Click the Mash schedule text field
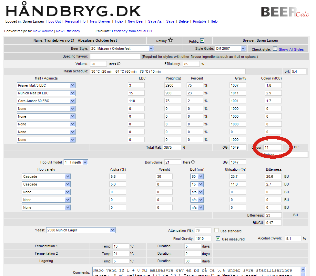This screenshot has height=276, width=316. tap(168, 71)
